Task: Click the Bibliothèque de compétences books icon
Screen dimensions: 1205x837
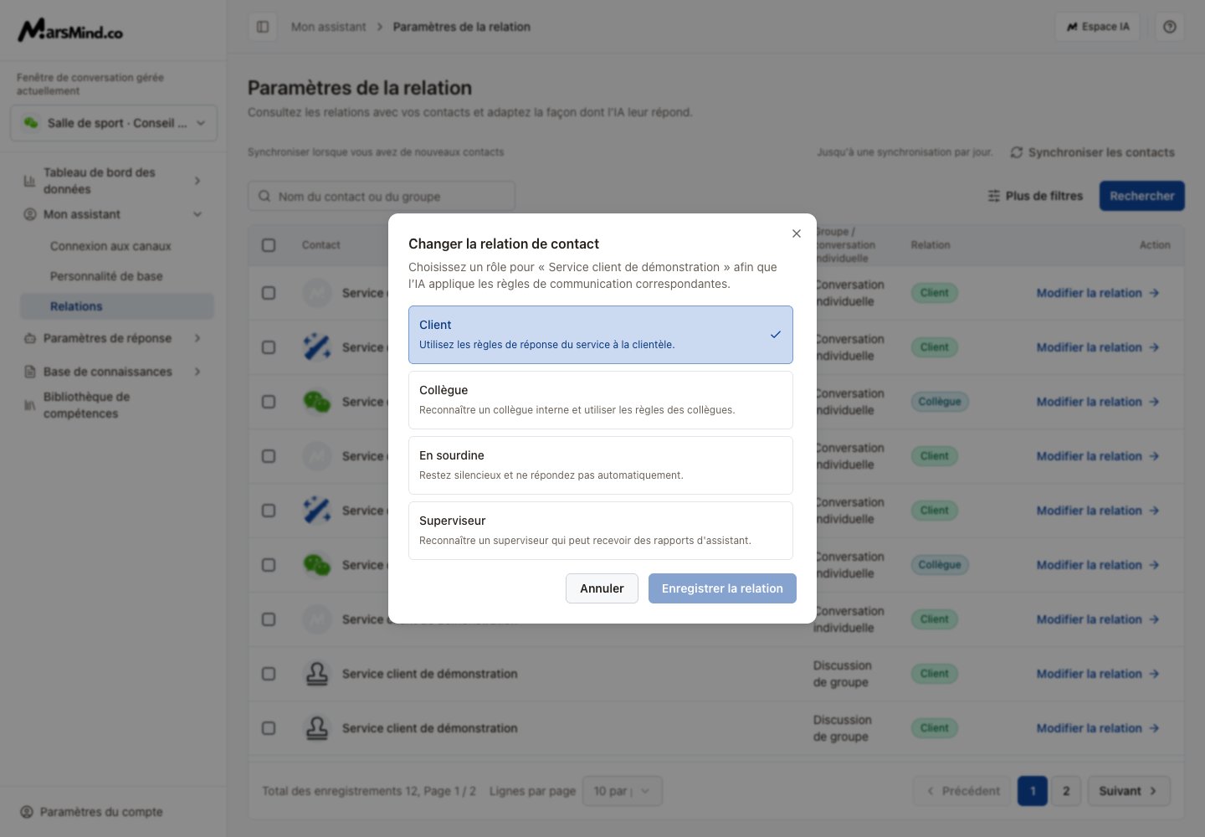Action: [30, 405]
